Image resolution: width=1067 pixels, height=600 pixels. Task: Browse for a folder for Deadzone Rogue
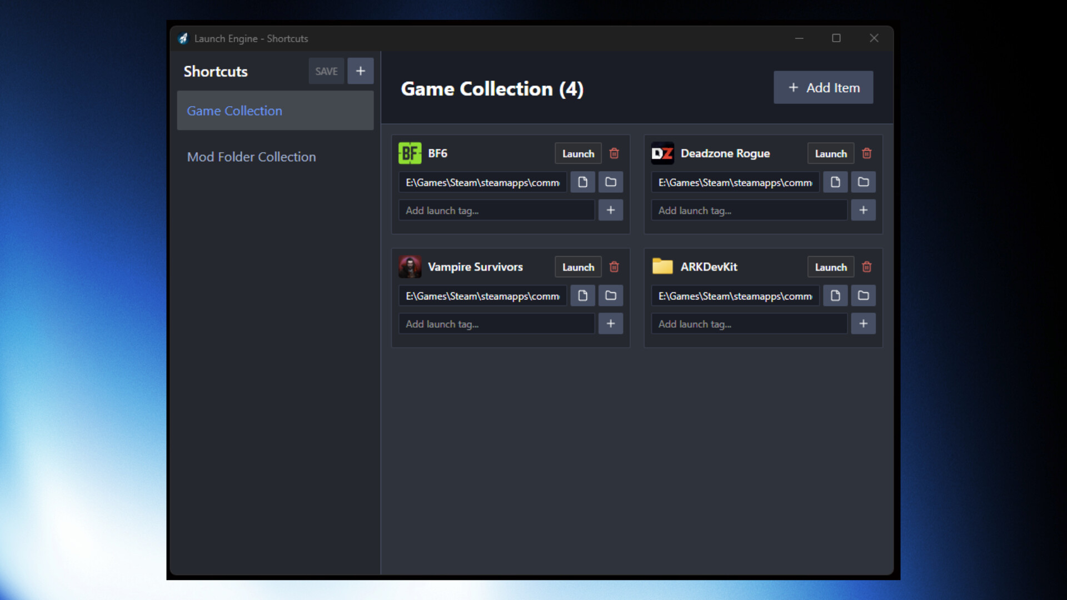point(863,182)
